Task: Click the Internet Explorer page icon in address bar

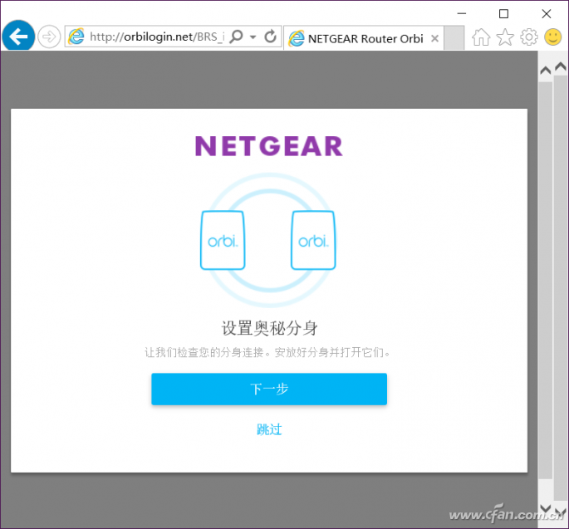Action: point(76,37)
